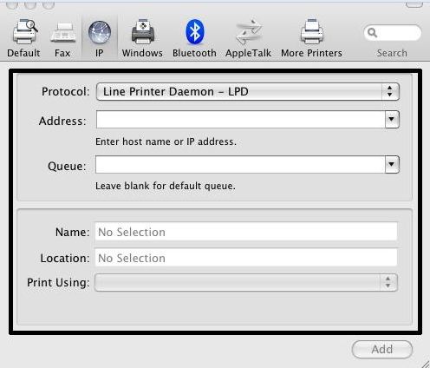Click the Add button

point(382,350)
